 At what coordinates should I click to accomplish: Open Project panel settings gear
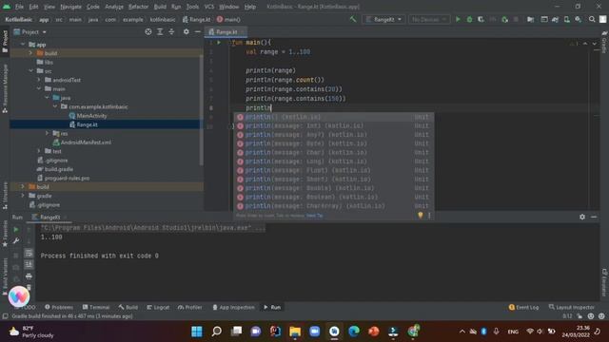pyautogui.click(x=187, y=31)
